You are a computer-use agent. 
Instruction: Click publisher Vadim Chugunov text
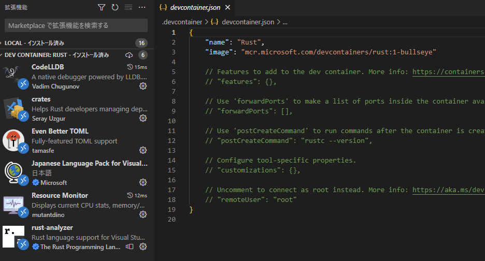pos(55,86)
